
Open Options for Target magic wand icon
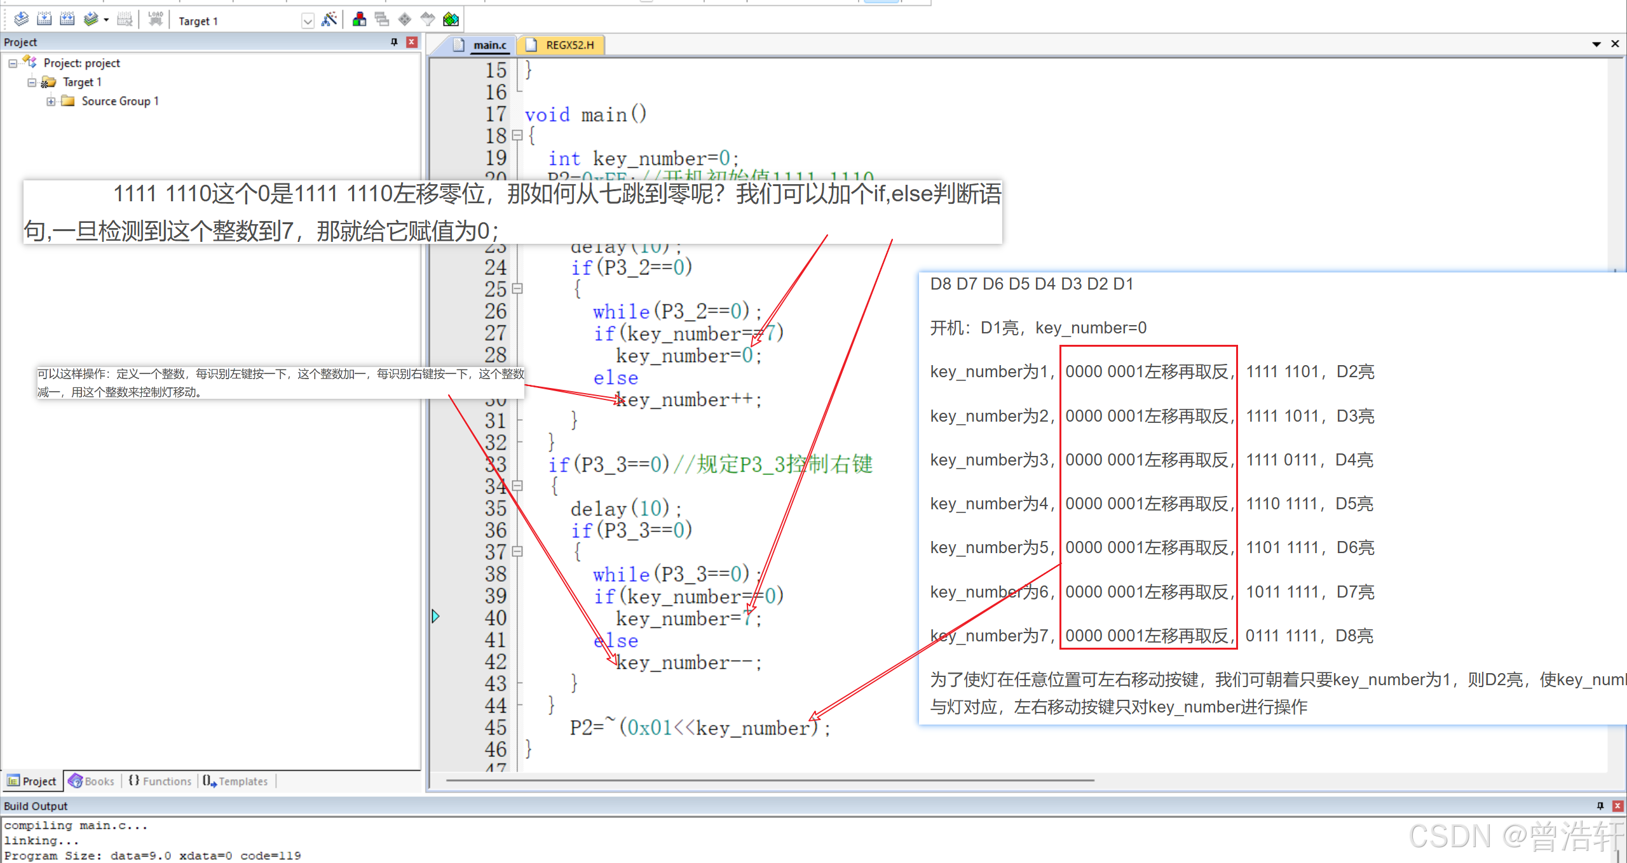point(329,20)
